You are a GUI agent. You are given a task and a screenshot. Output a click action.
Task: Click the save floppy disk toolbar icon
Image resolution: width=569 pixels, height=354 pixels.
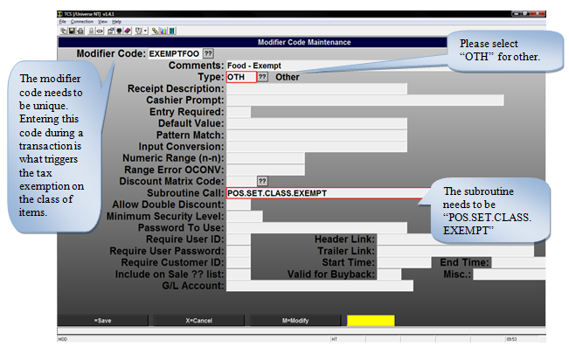pyautogui.click(x=72, y=31)
